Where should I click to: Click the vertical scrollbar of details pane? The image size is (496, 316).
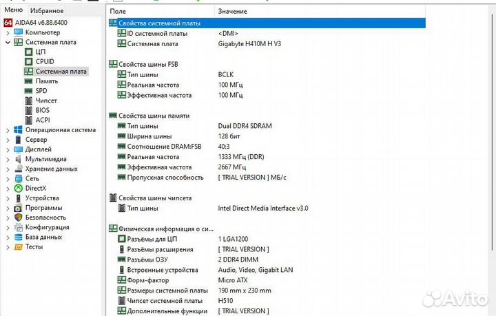coord(493,133)
